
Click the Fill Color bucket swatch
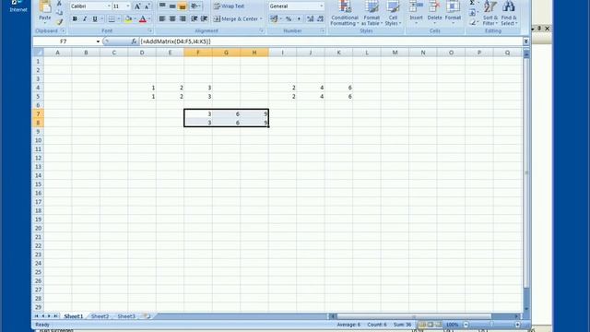coord(128,19)
